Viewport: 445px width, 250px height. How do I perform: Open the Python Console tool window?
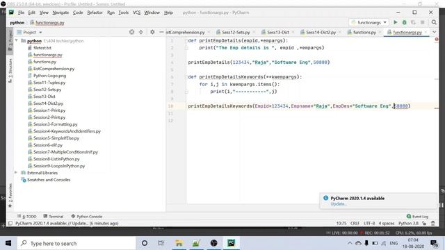pos(86,216)
